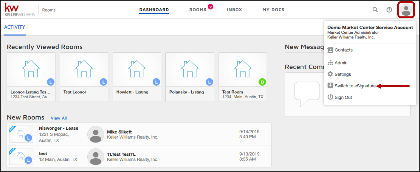This screenshot has width=420, height=172.
Task: Sign Out of the account
Action: click(343, 97)
